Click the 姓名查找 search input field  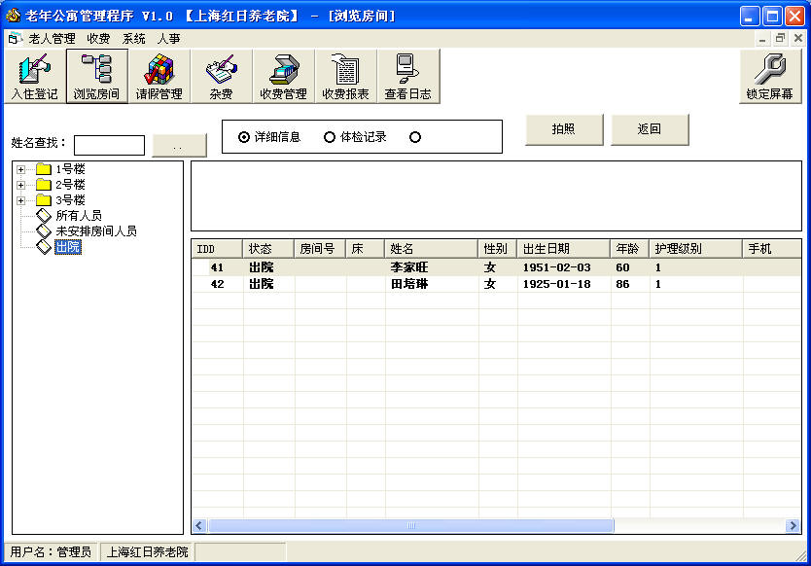109,145
